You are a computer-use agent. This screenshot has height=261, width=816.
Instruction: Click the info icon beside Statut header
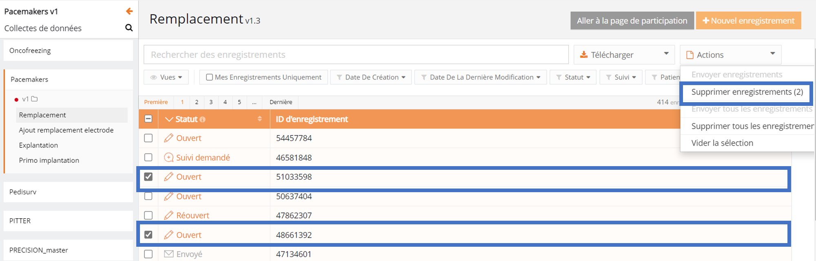(x=203, y=119)
